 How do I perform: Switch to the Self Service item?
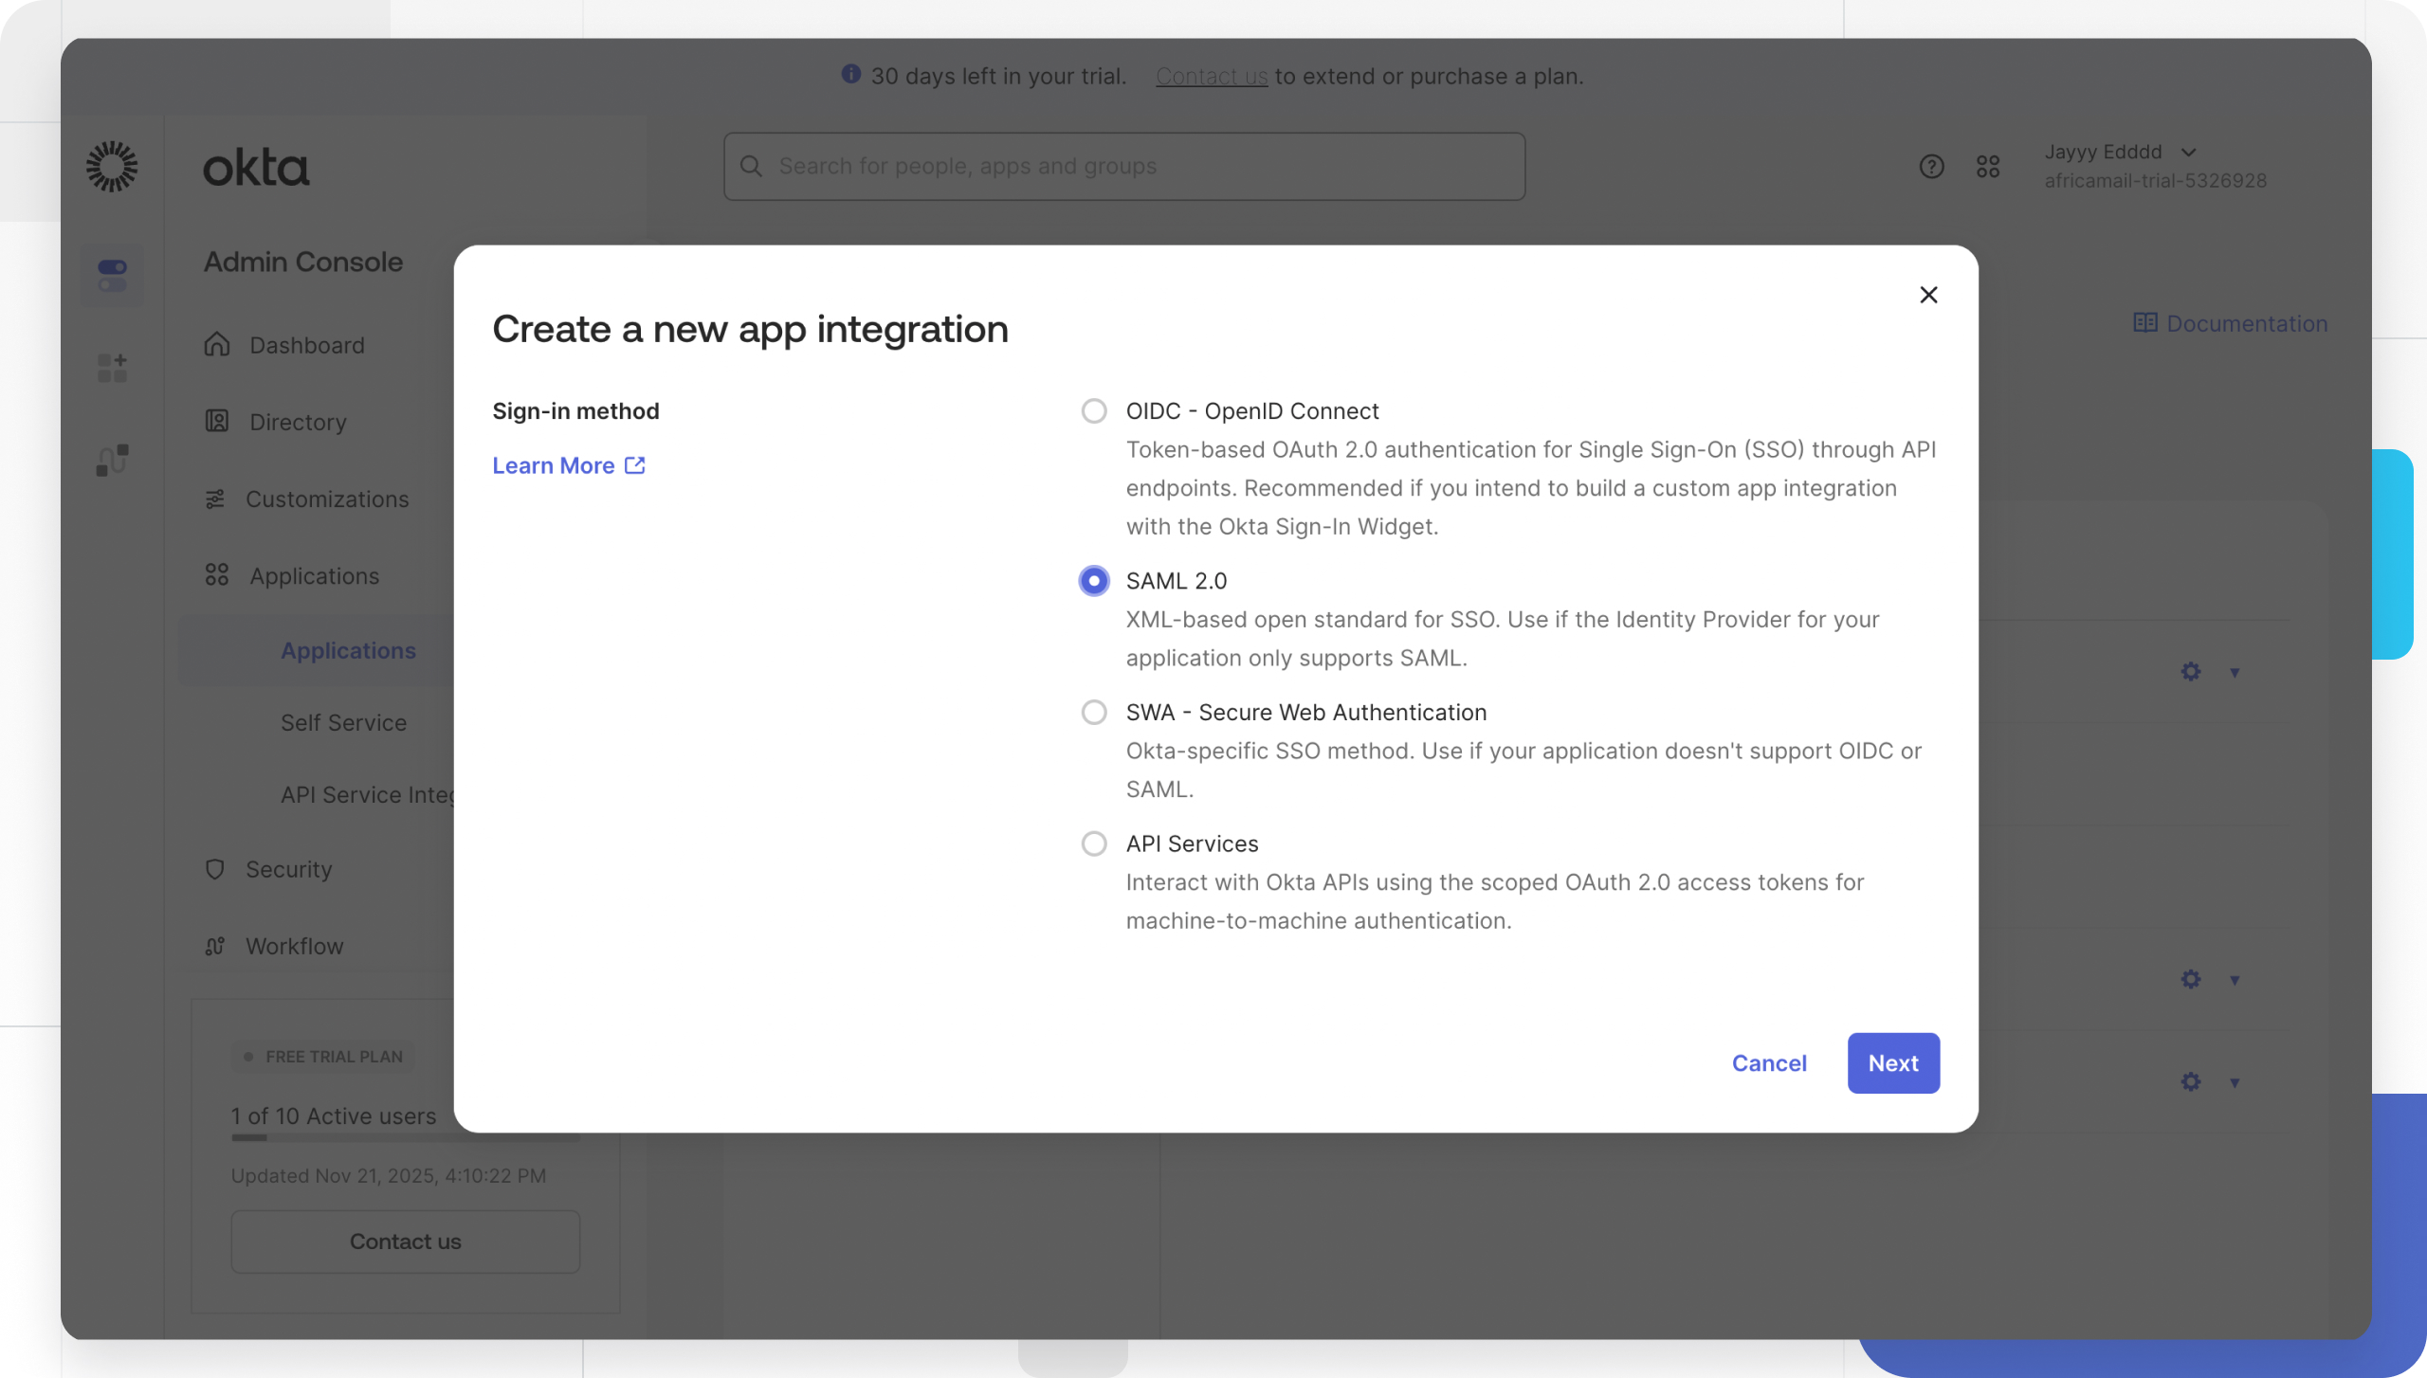point(343,722)
